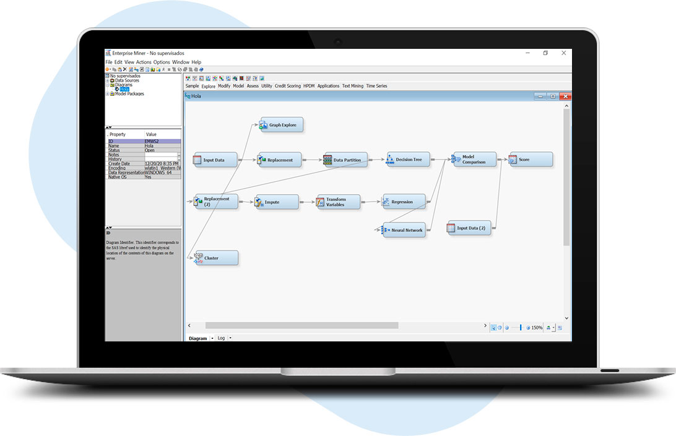The width and height of the screenshot is (676, 436).
Task: Select the Impute node
Action: click(277, 202)
